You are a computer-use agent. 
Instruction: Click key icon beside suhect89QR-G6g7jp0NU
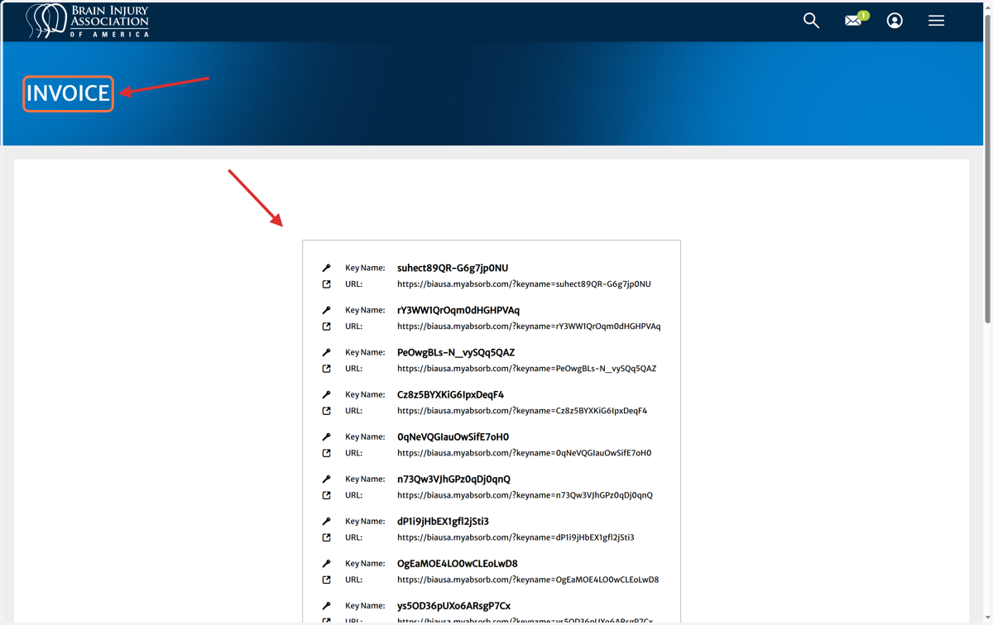326,268
